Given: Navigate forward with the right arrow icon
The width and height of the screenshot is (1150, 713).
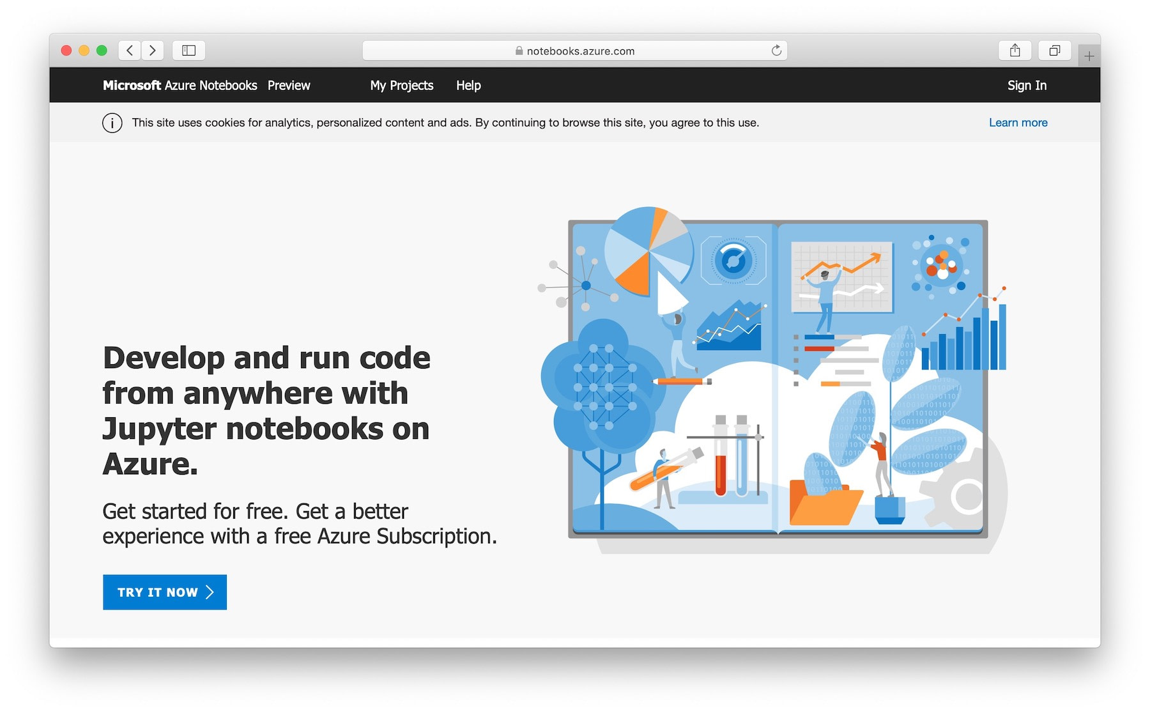Looking at the screenshot, I should pyautogui.click(x=152, y=50).
